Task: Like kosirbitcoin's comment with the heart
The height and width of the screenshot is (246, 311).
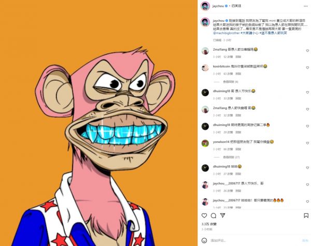Action: point(307,68)
